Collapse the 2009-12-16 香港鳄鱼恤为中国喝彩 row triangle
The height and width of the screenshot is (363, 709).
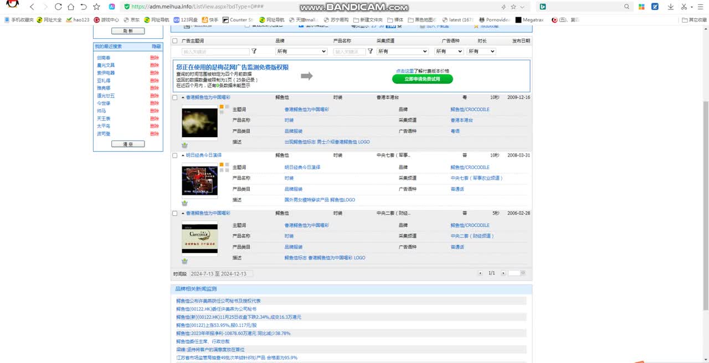click(183, 97)
